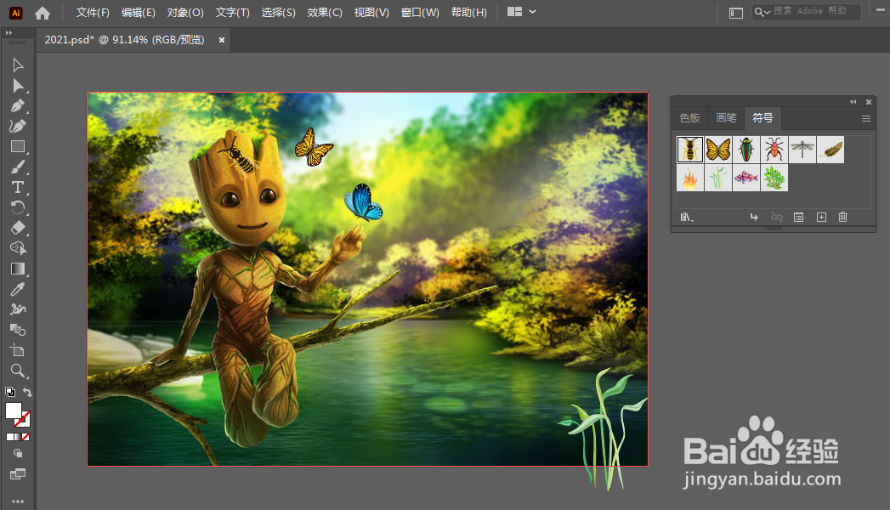Open the 帮助(H) menu

(x=469, y=13)
